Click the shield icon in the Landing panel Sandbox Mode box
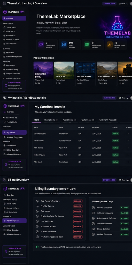 (x=6, y=85)
